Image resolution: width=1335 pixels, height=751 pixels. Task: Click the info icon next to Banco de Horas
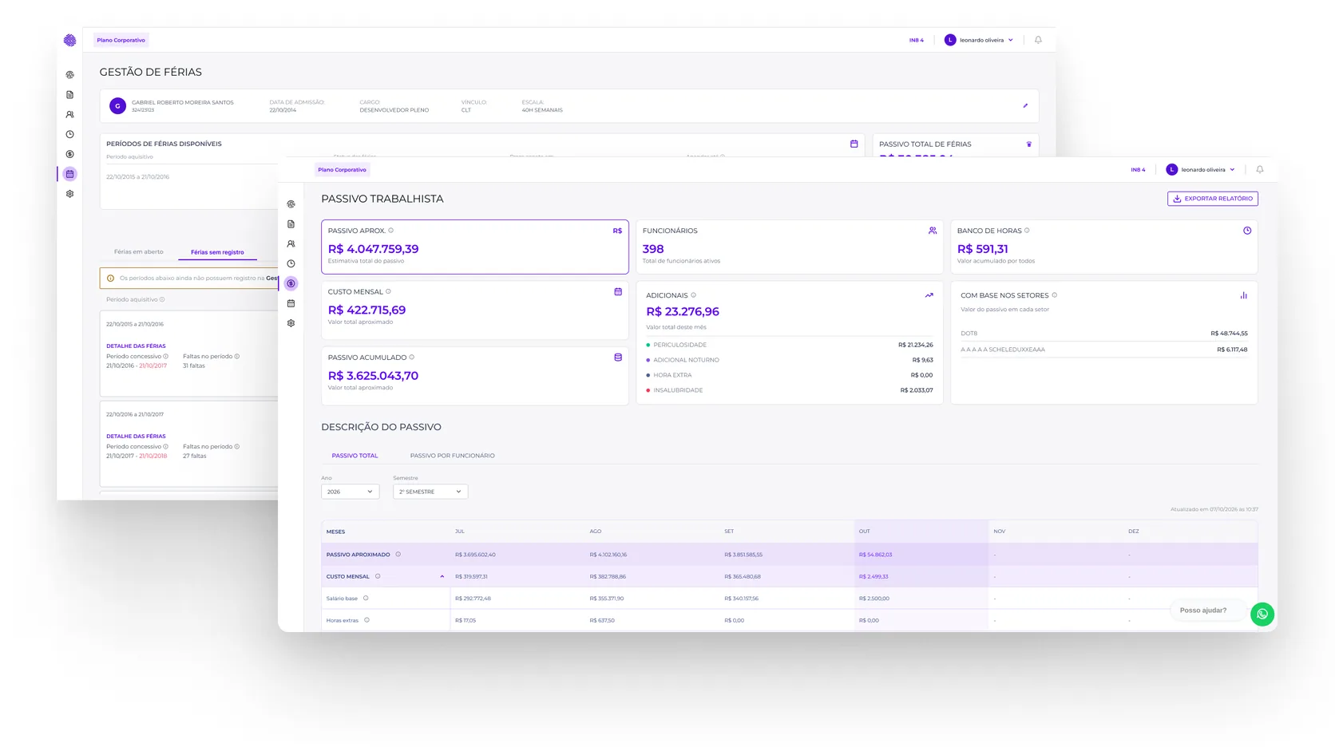pos(1027,231)
